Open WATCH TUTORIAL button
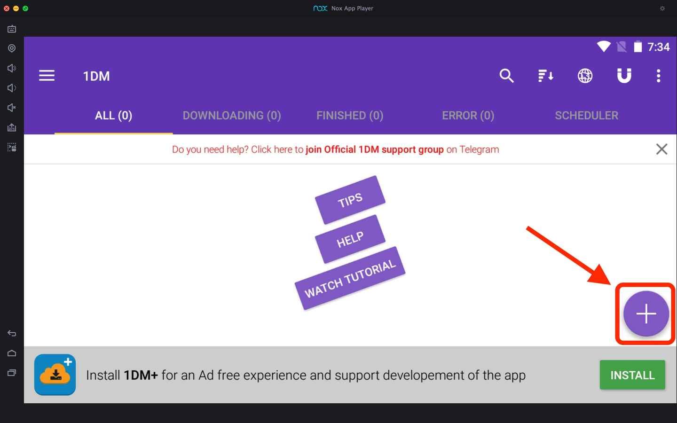677x423 pixels. click(350, 278)
